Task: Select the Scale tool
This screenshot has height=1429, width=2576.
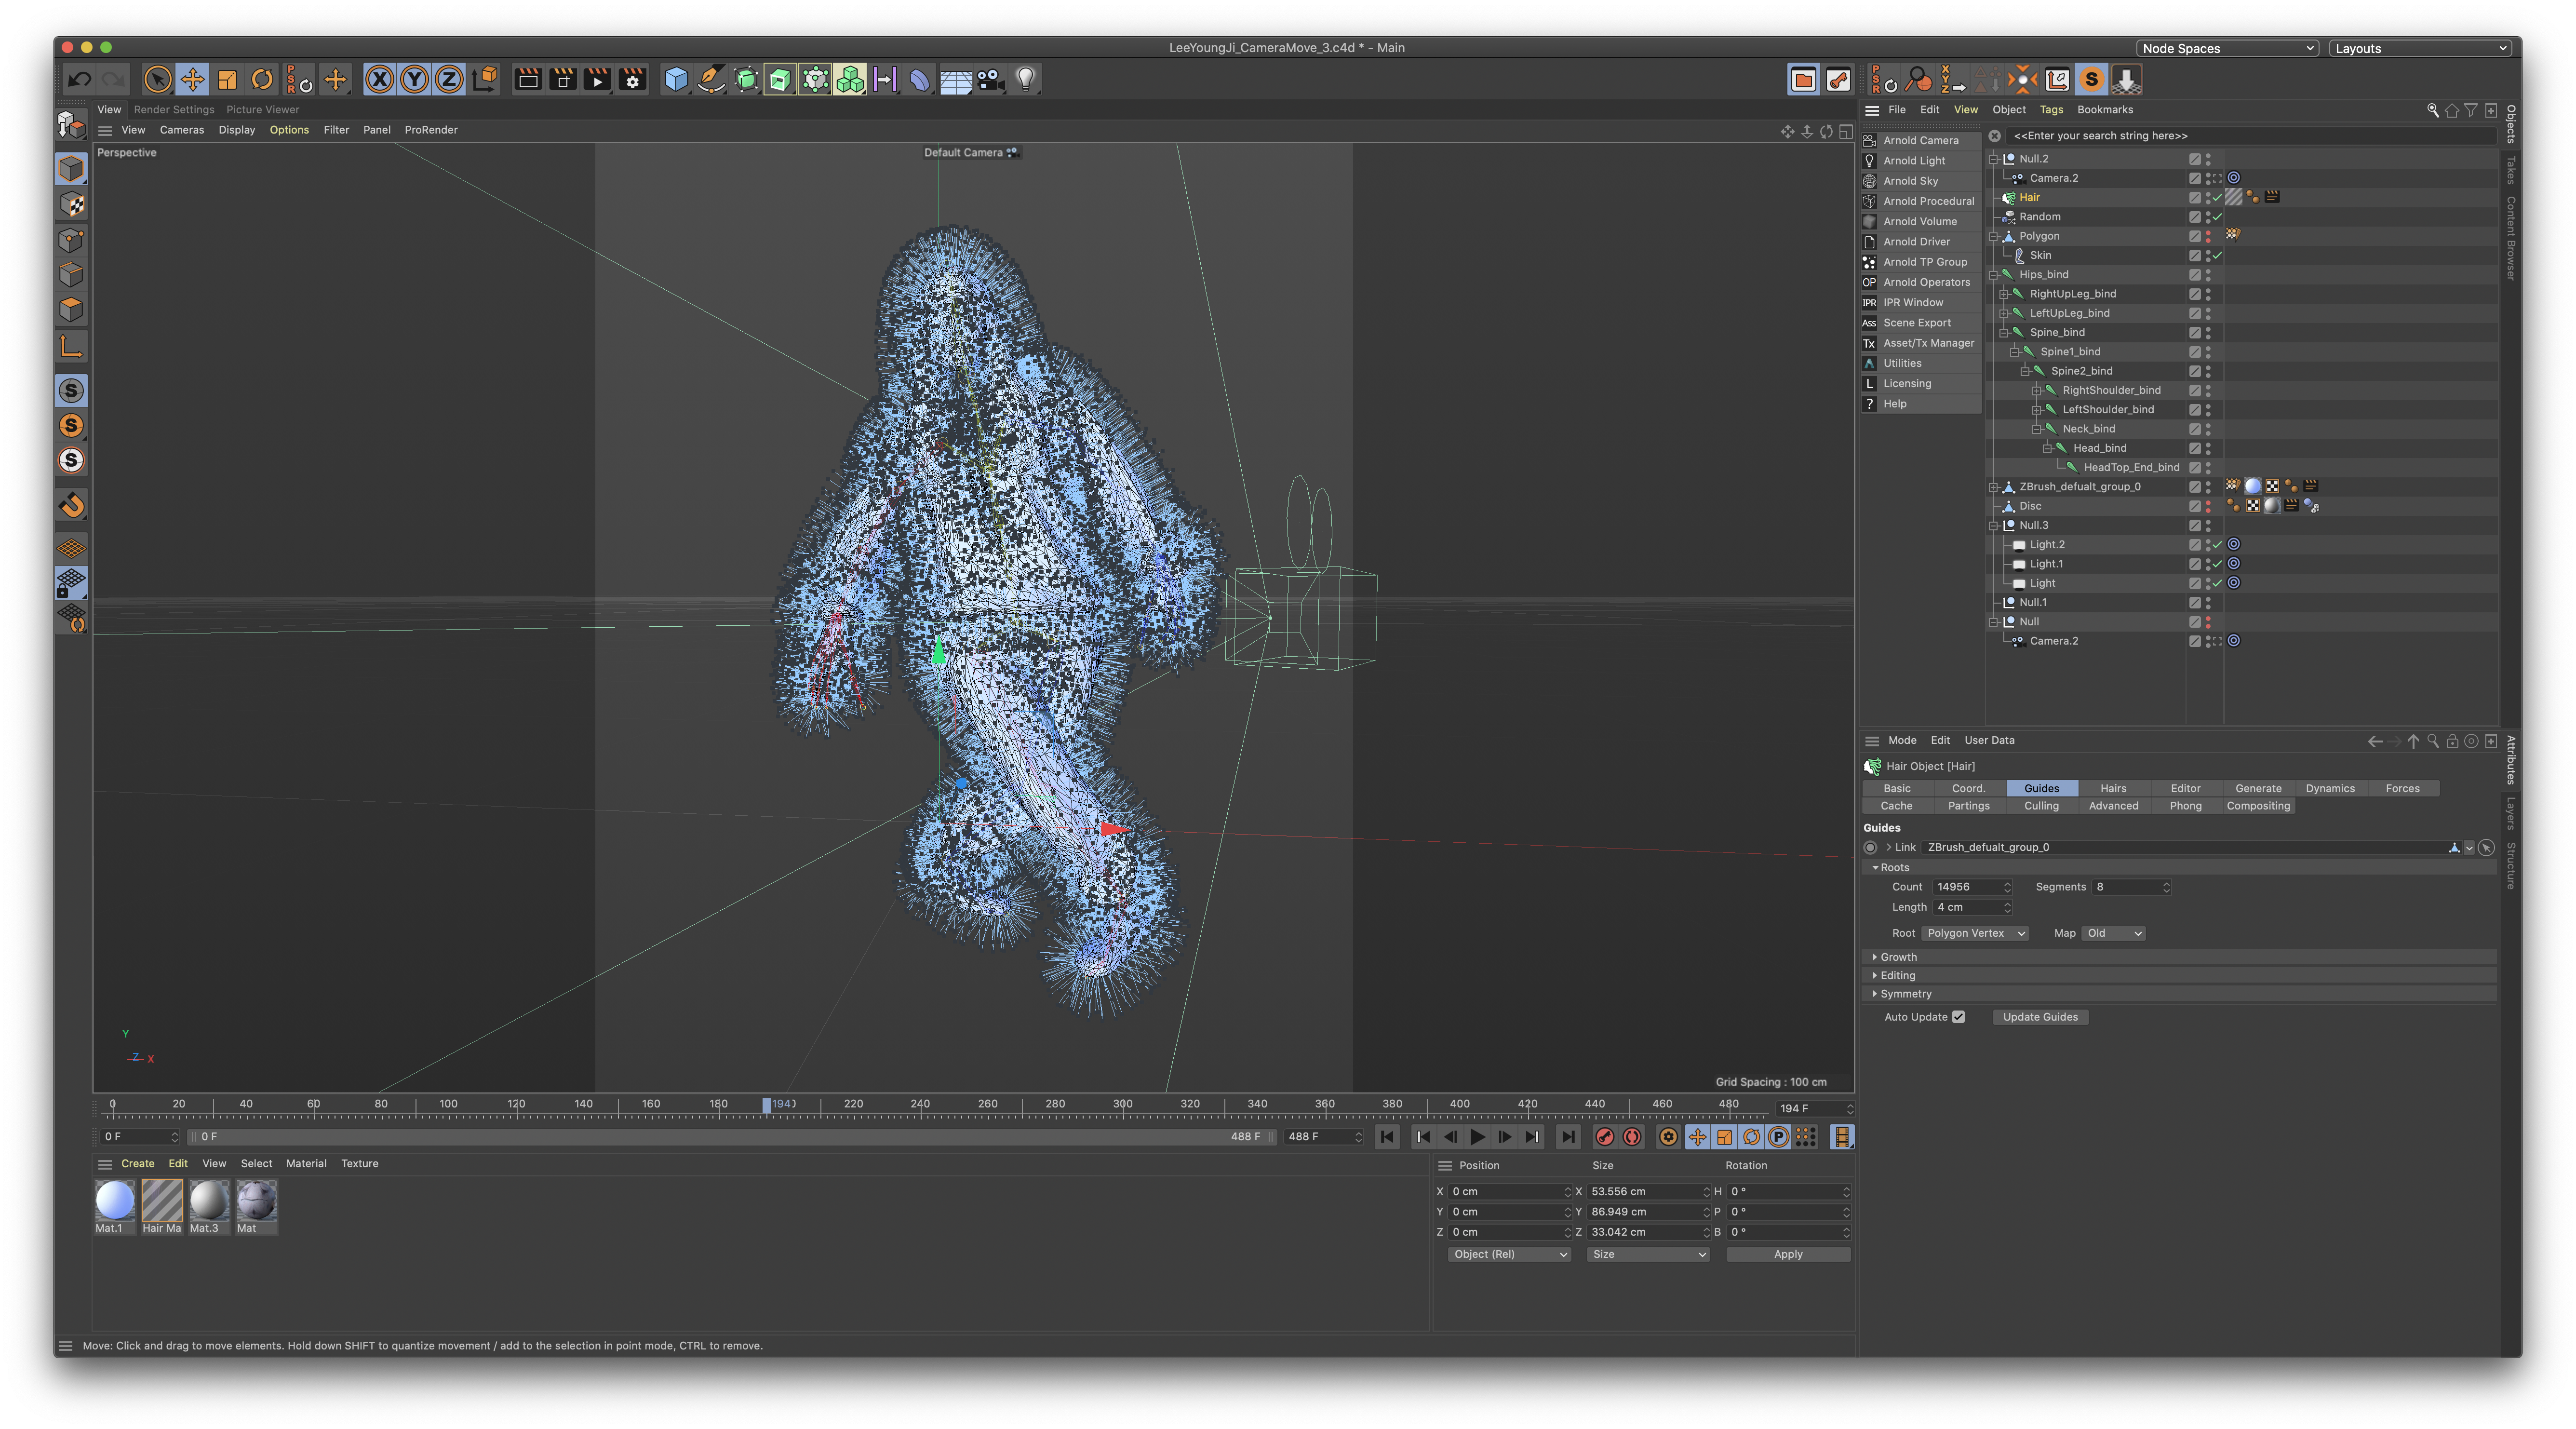Action: [x=227, y=80]
